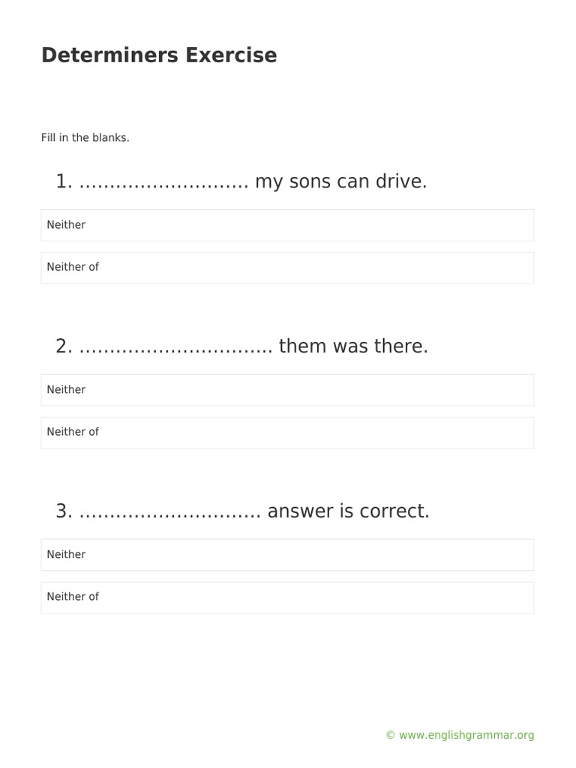Click the "Fill in the blanks." instruction
576x768 pixels.
85,138
